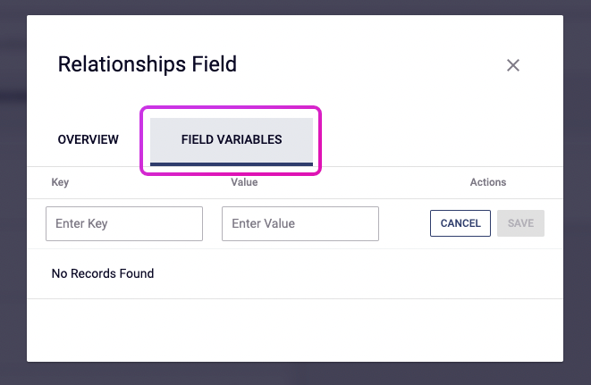
Task: Focus the field variable value textbox
Action: pyautogui.click(x=300, y=223)
